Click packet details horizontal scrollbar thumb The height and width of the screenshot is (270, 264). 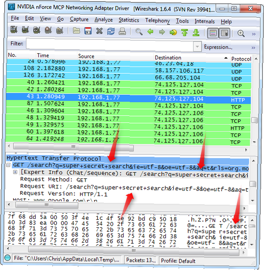click(x=47, y=205)
